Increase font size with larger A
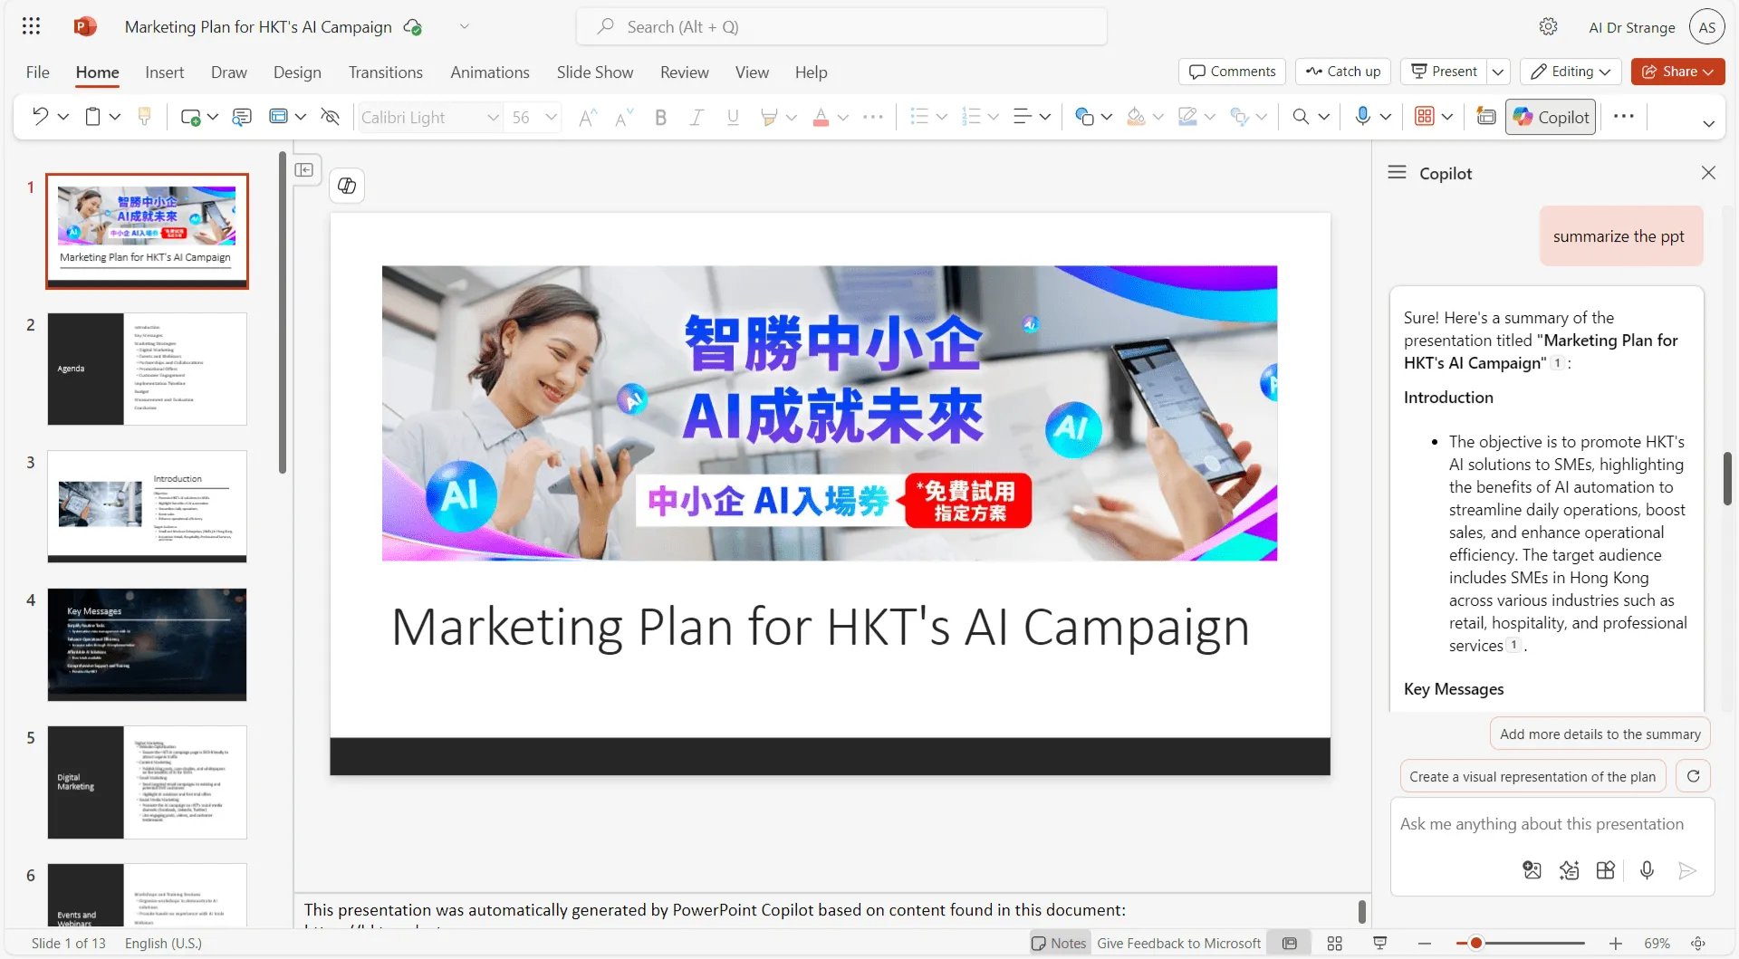This screenshot has width=1739, height=959. pyautogui.click(x=588, y=117)
